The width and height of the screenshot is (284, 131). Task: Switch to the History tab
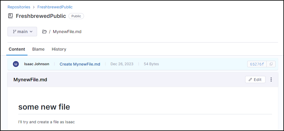[x=59, y=49]
